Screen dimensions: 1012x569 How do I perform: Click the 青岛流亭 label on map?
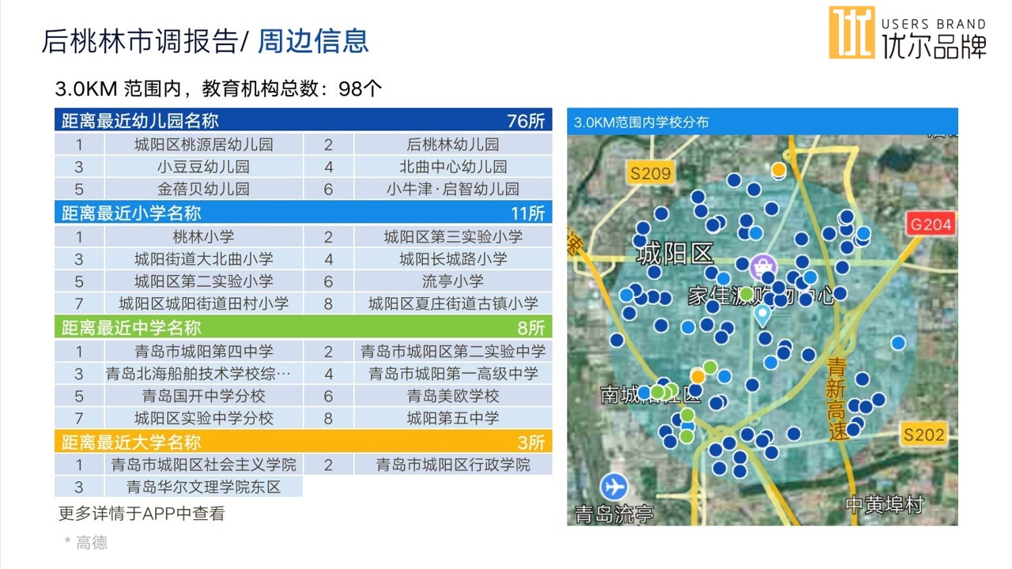tap(614, 514)
